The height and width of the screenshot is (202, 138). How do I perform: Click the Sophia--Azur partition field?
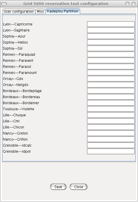point(111,36)
